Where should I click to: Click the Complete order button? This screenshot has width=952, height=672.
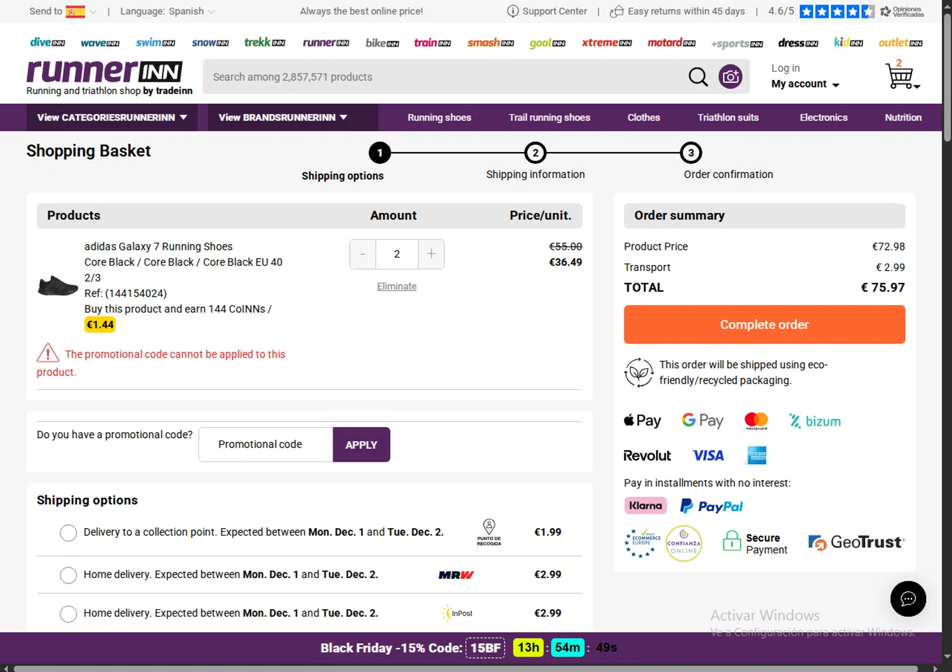[764, 325]
